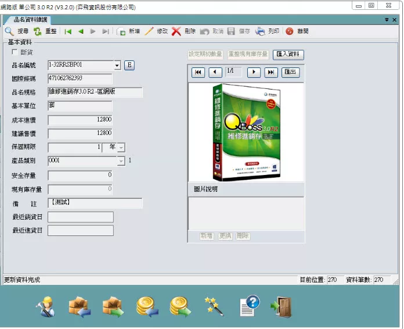The width and height of the screenshot is (404, 329).
Task: Click the 匯入資料 button
Action: coord(288,55)
